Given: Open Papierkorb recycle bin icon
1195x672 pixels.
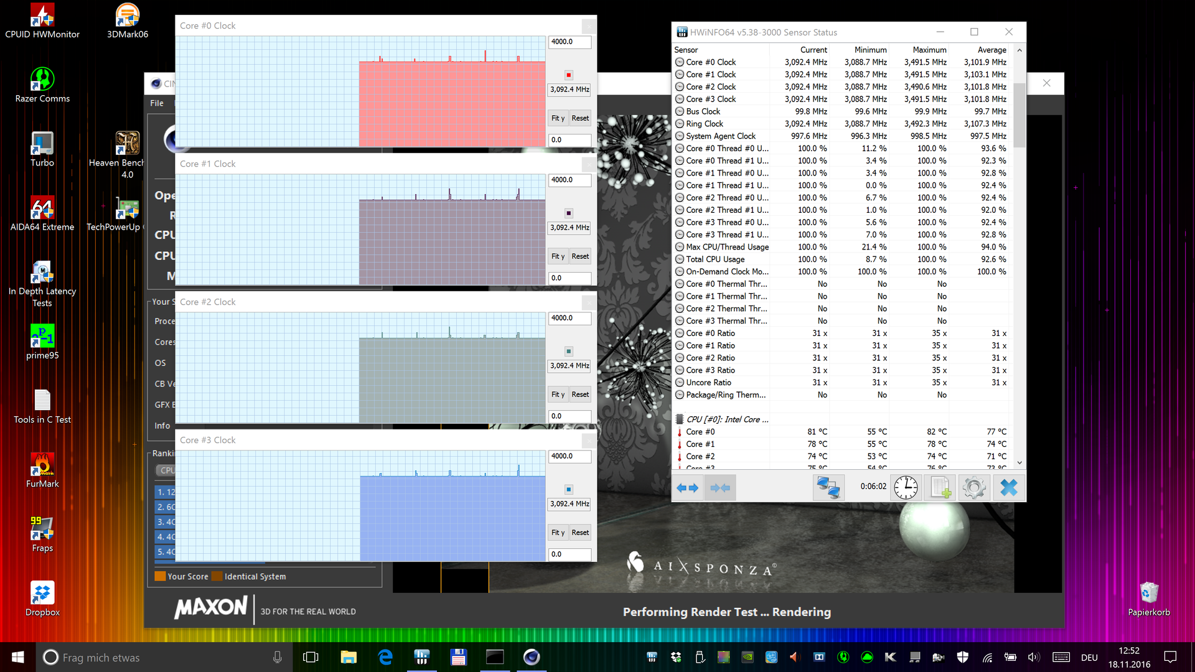Looking at the screenshot, I should [x=1149, y=599].
